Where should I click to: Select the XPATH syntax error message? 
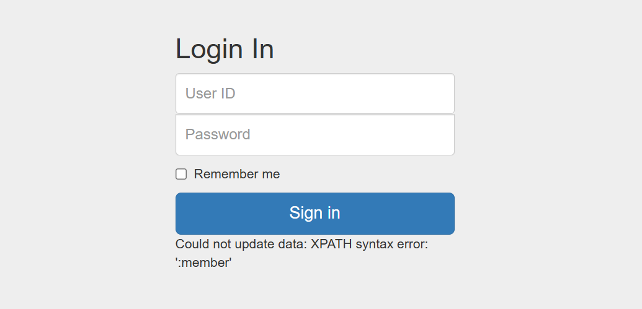coord(301,253)
